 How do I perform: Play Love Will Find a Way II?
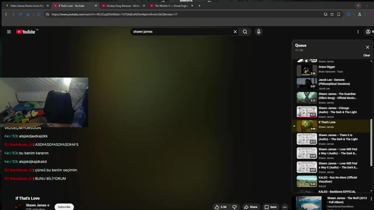pyautogui.click(x=331, y=167)
